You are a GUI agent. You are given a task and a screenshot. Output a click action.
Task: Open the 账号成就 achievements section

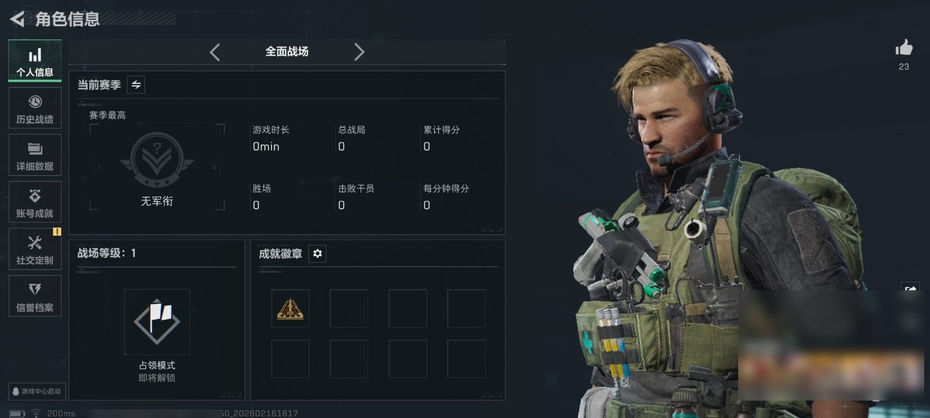pyautogui.click(x=35, y=202)
